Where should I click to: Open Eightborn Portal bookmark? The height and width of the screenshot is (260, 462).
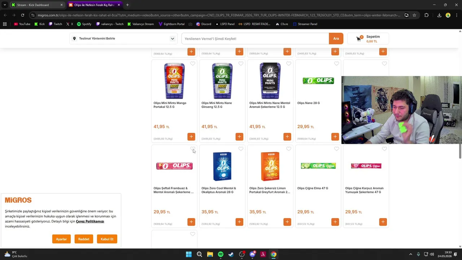coord(171,24)
